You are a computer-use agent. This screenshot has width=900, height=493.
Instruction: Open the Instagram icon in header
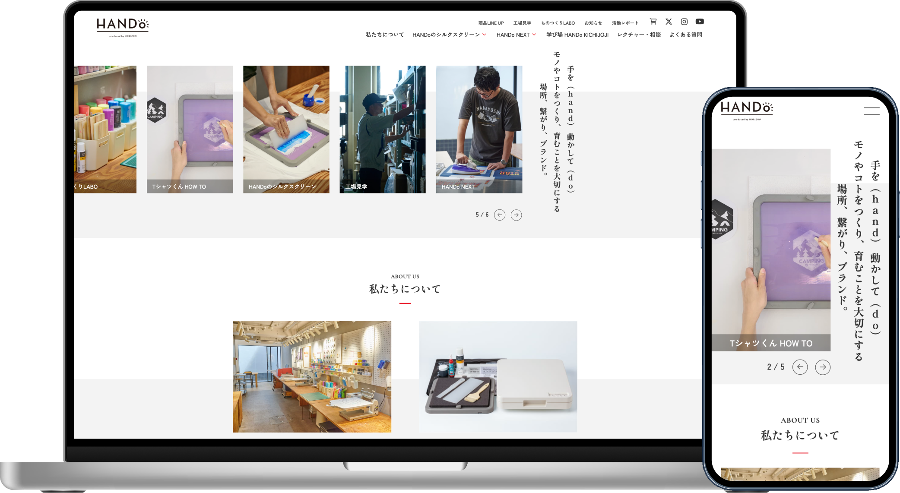[x=684, y=22]
